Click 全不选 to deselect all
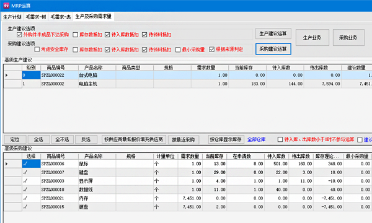 (63, 139)
